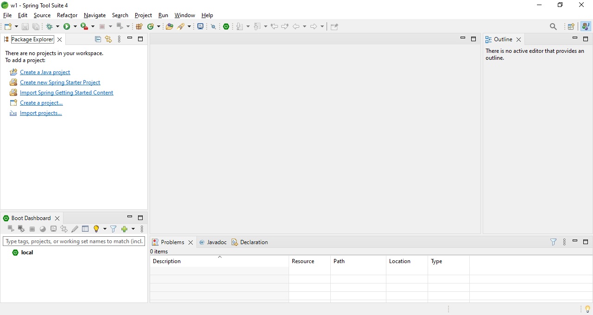Click the Boot Dashboard tag filter text field

[74, 241]
